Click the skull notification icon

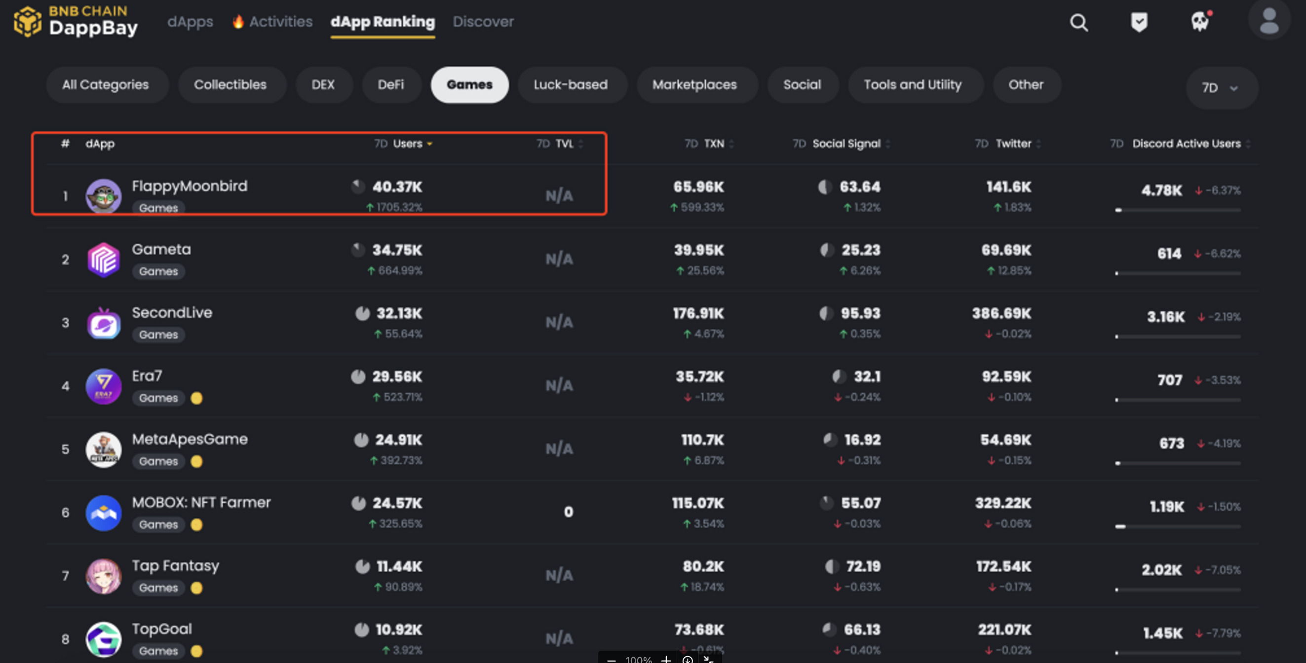1199,22
